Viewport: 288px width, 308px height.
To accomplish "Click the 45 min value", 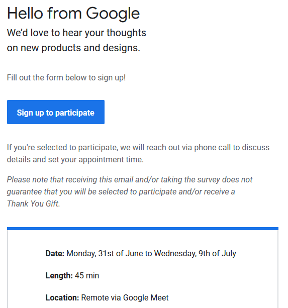I will click(87, 275).
